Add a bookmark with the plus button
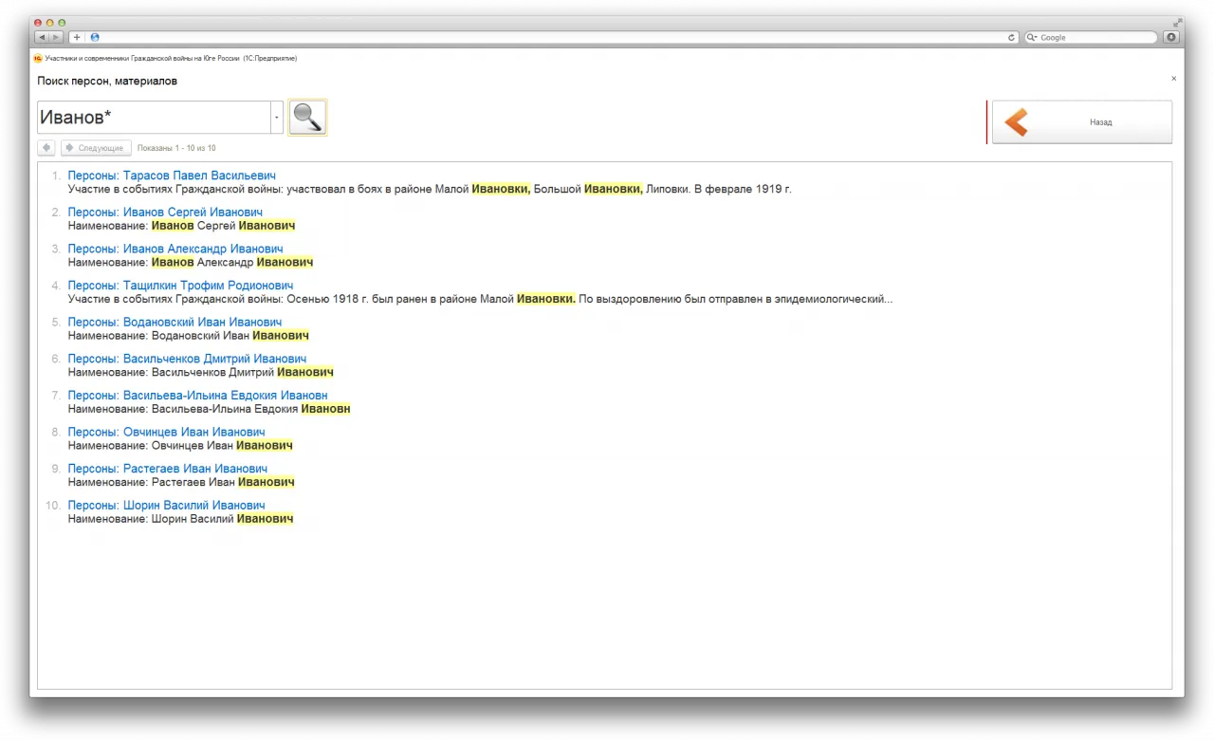1214x740 pixels. pyautogui.click(x=77, y=37)
